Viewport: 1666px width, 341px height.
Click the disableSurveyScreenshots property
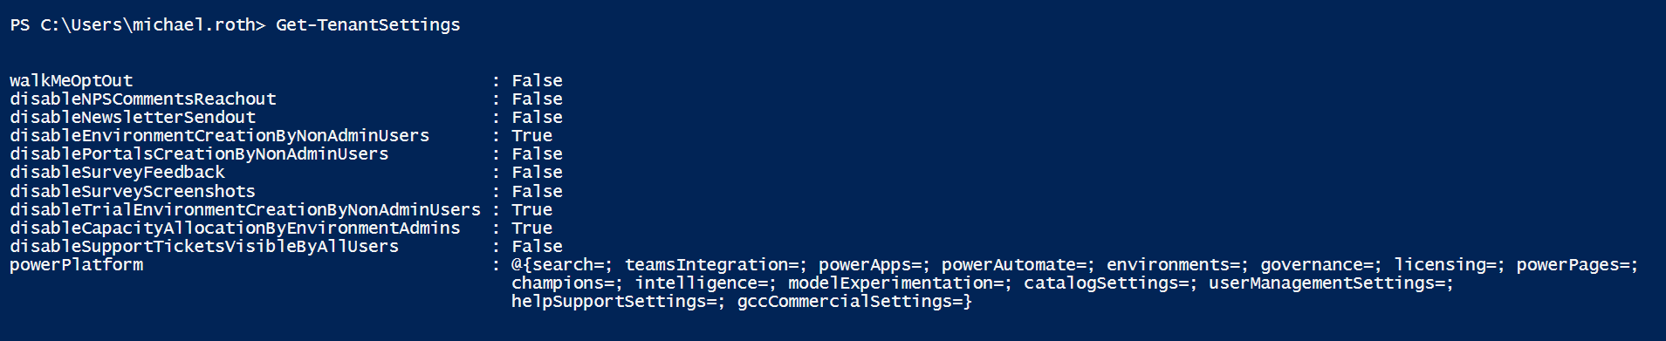point(133,192)
